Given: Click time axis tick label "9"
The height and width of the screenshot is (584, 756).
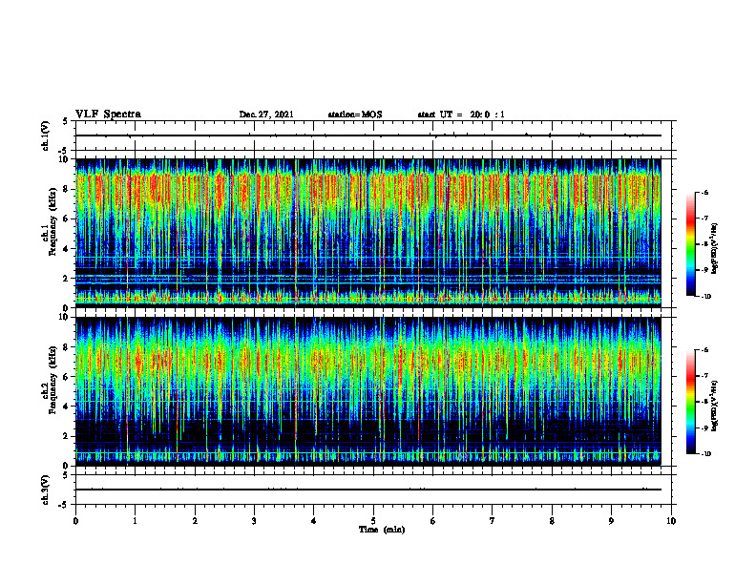Looking at the screenshot, I should pos(611,521).
